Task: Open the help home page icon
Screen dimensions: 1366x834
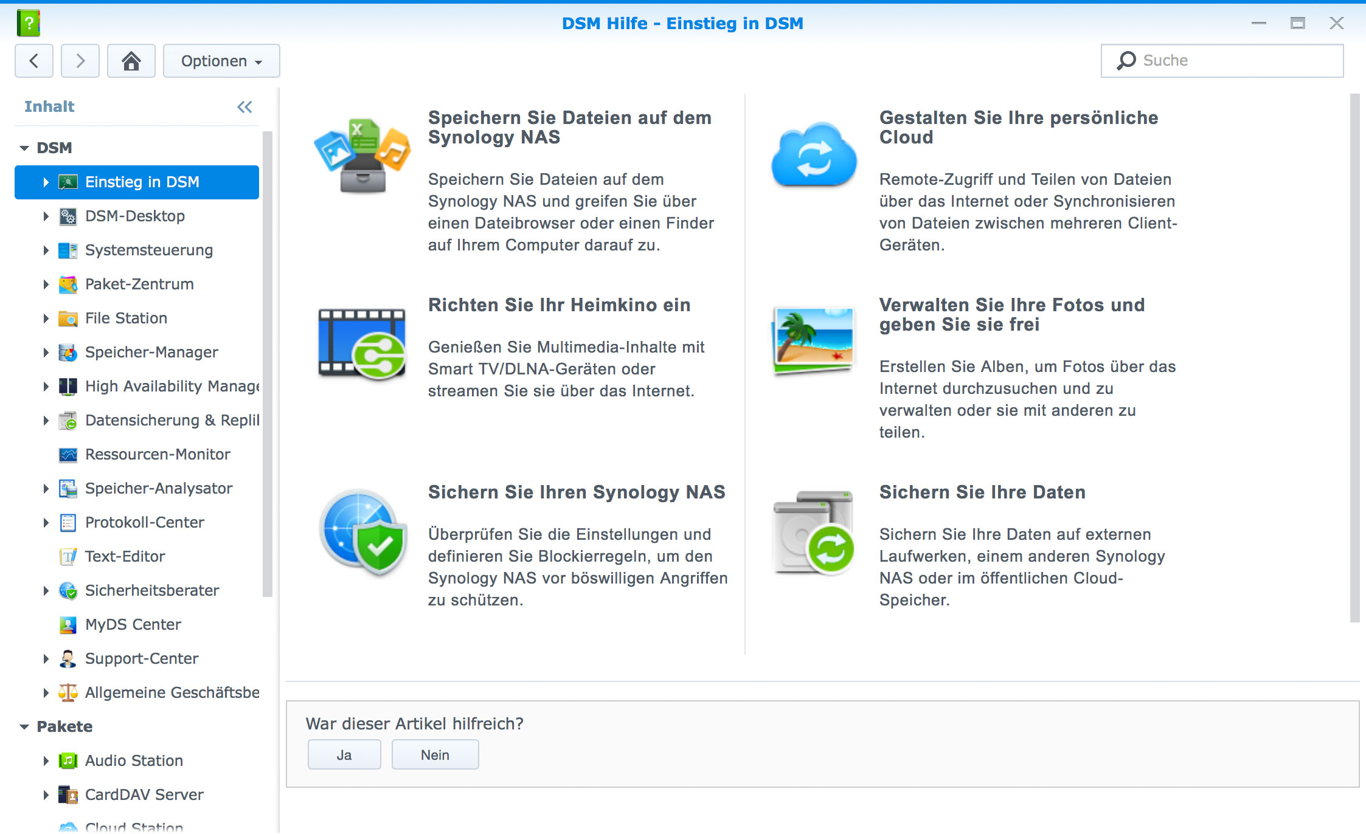Action: point(131,61)
